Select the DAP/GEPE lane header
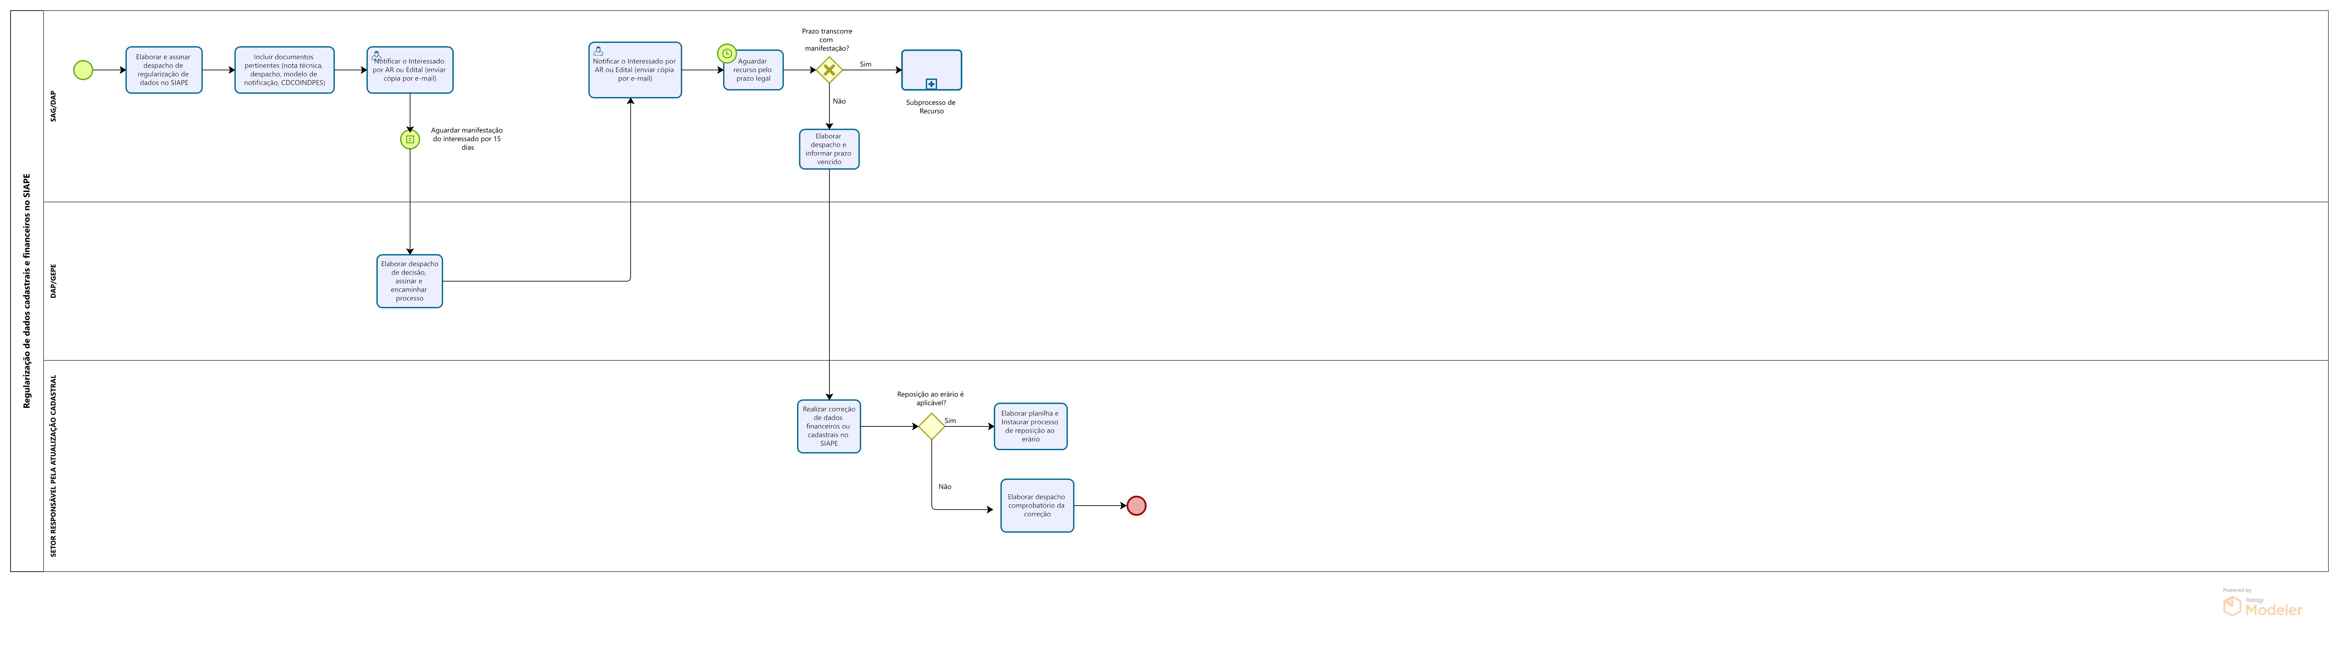 pyautogui.click(x=53, y=281)
